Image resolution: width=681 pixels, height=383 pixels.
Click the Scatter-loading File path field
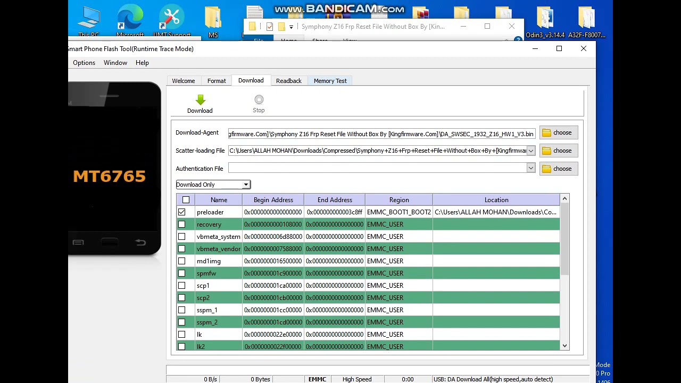[x=378, y=151]
